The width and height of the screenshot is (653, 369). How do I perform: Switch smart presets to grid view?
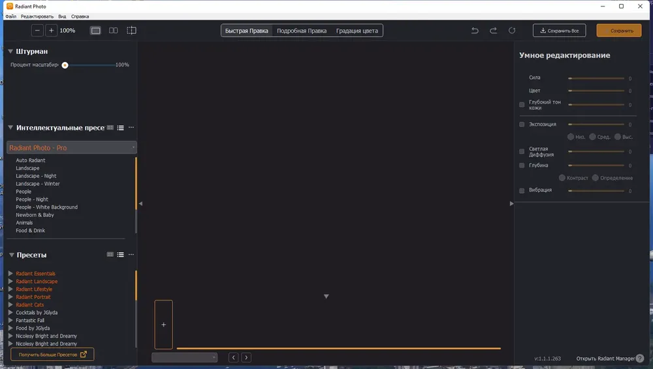point(110,128)
